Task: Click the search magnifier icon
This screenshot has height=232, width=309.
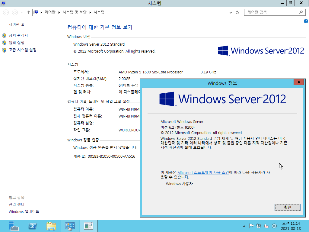Action: point(301,12)
